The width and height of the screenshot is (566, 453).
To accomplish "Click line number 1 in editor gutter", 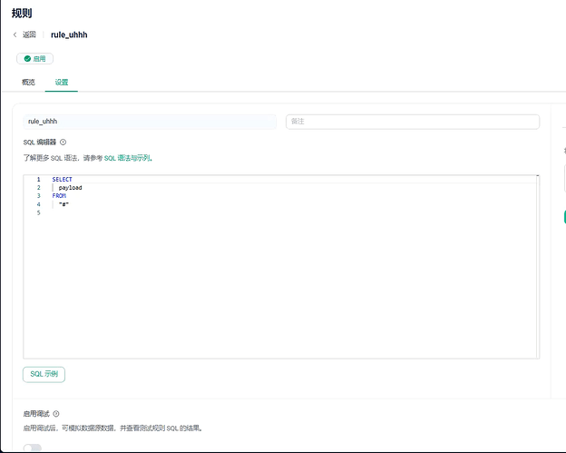I will (x=38, y=180).
